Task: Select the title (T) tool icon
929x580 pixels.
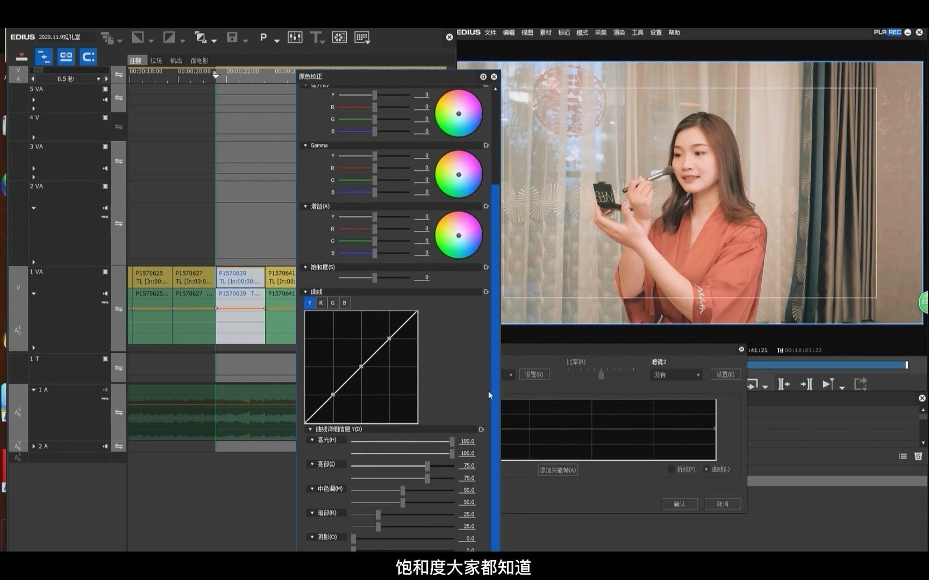Action: click(316, 37)
